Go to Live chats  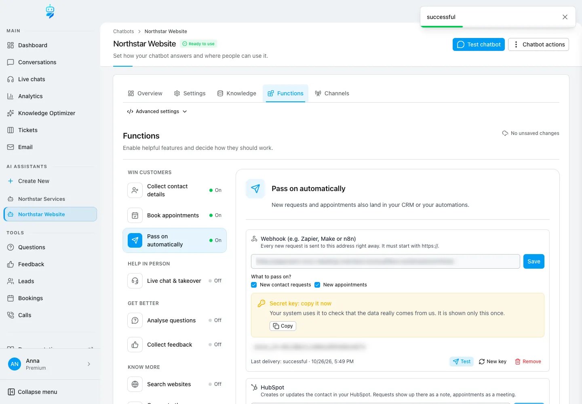click(x=50, y=79)
